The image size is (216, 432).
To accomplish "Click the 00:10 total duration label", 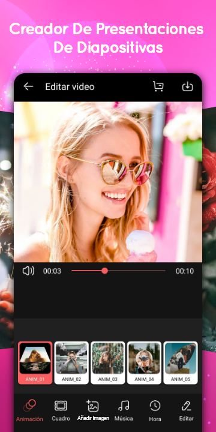I will click(x=185, y=271).
